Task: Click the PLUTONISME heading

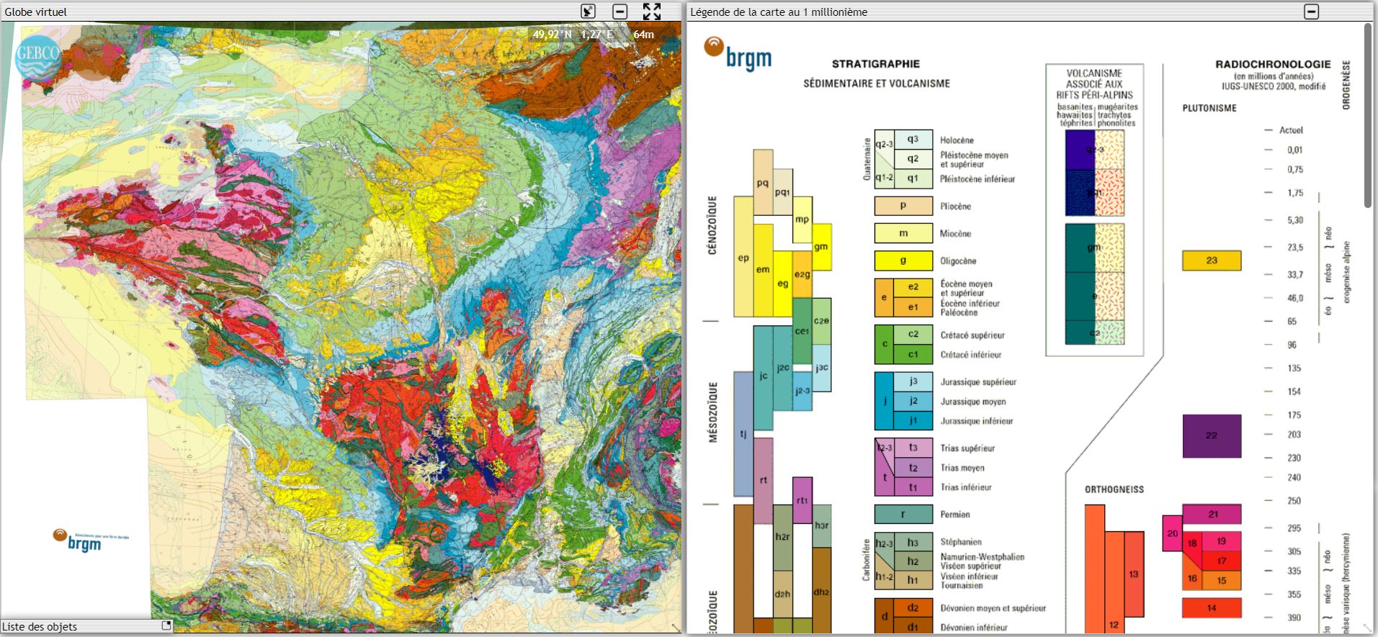Action: click(x=1209, y=108)
